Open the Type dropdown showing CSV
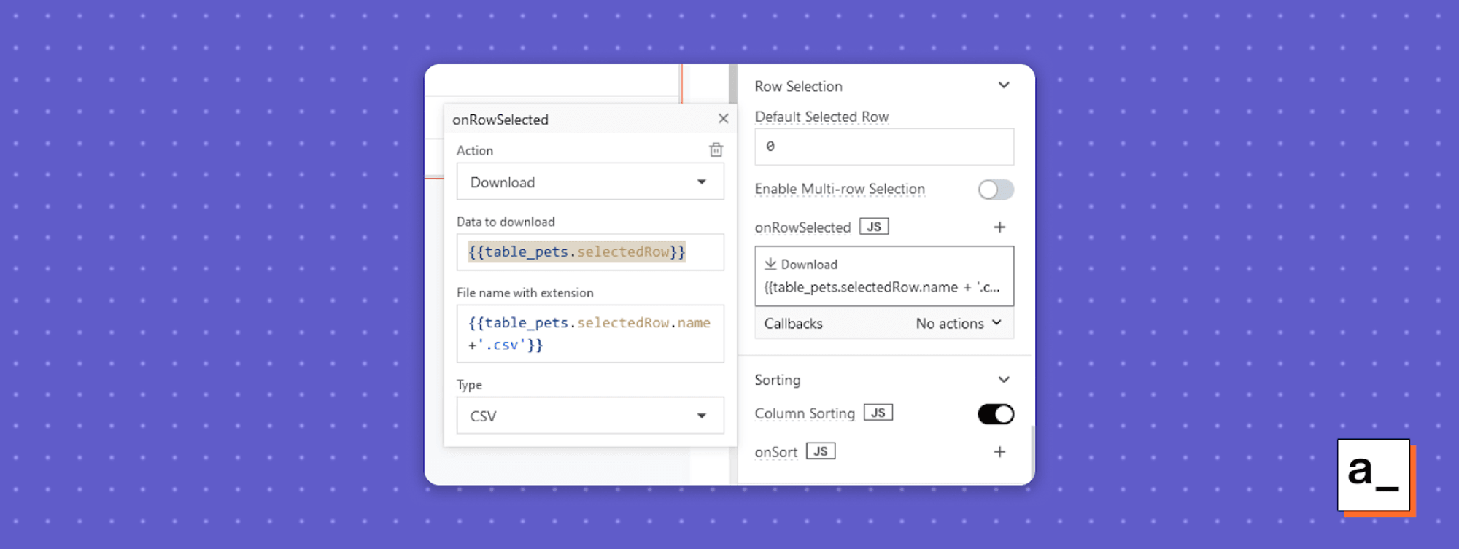1459x549 pixels. 590,416
